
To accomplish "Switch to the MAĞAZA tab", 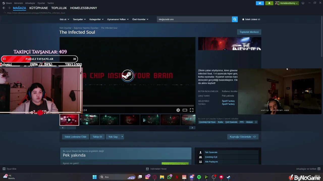I will tap(19, 8).
